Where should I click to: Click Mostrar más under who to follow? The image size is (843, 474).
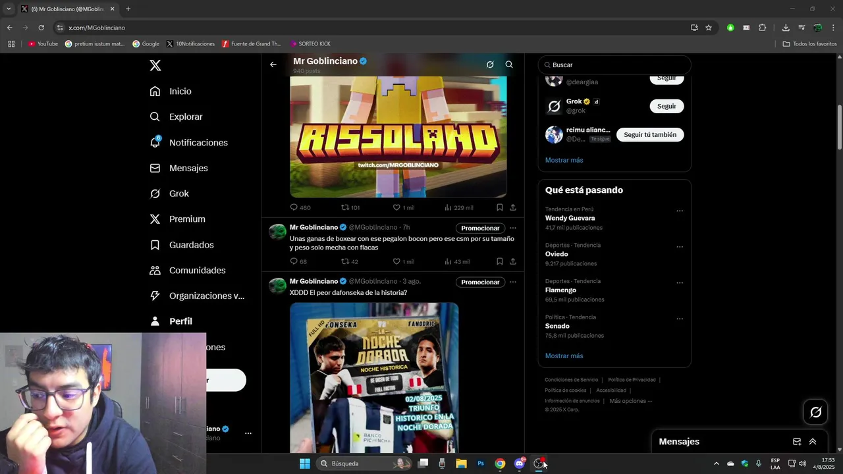(564, 160)
